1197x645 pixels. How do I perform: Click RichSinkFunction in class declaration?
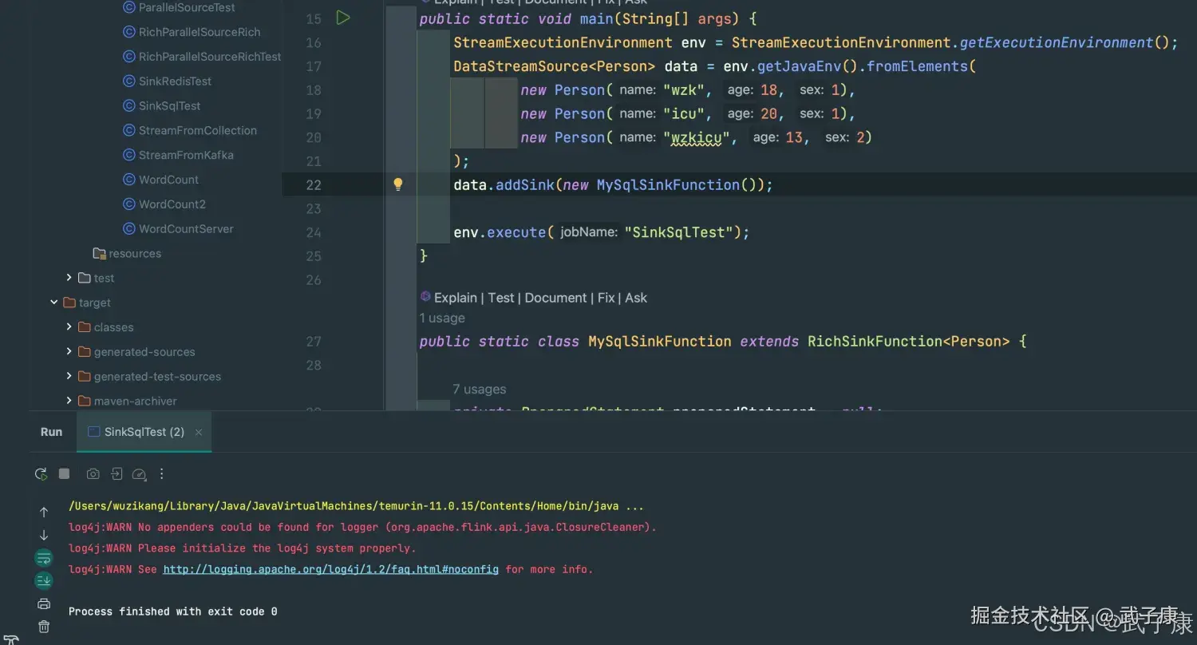875,341
